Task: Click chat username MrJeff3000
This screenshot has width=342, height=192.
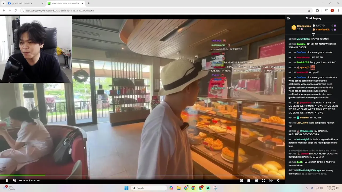Action: pos(303,39)
